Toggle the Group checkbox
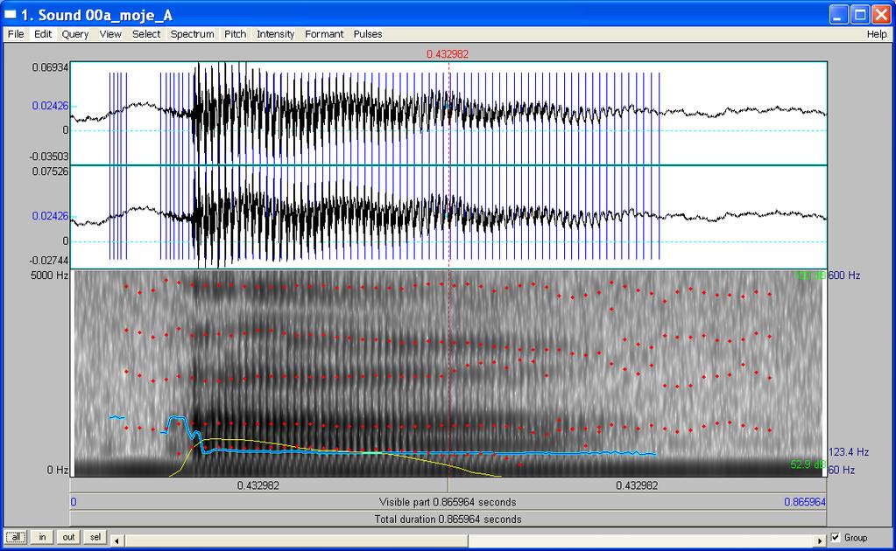Viewport: 896px width, 551px height. tap(836, 537)
